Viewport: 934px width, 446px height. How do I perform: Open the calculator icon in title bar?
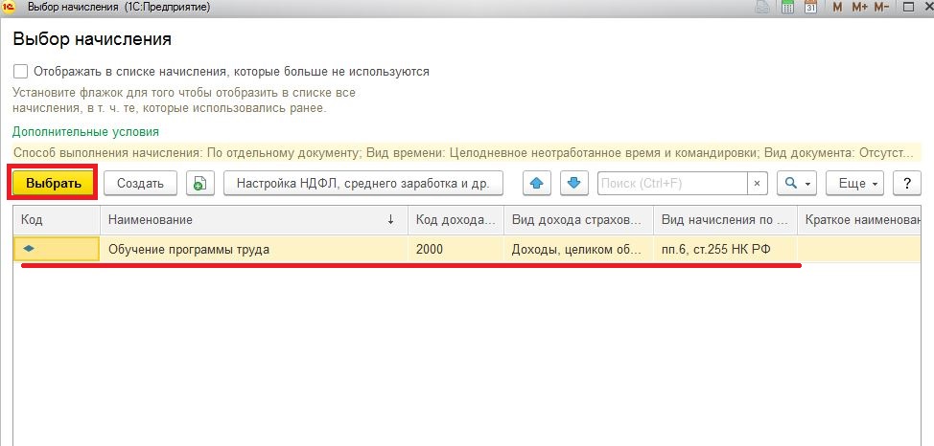point(788,7)
